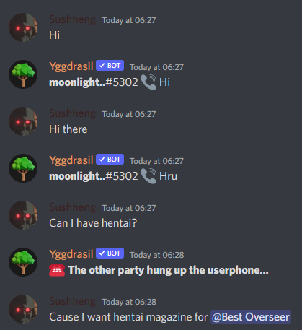
Task: Click Yggdrasil avatar beside the "Hru" message
Action: [x=23, y=168]
